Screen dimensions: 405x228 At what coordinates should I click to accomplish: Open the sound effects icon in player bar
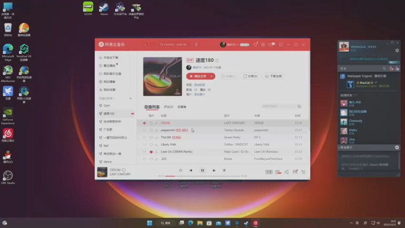point(278,172)
